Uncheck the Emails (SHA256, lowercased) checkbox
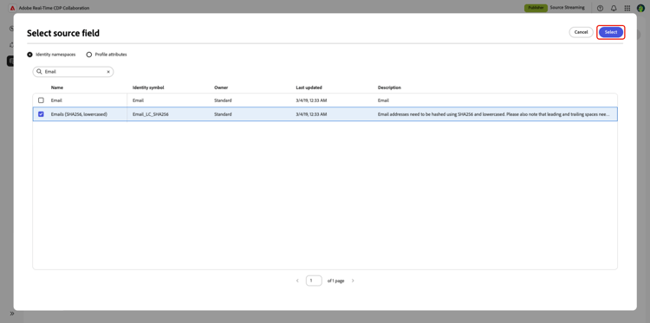The image size is (650, 323). point(41,114)
